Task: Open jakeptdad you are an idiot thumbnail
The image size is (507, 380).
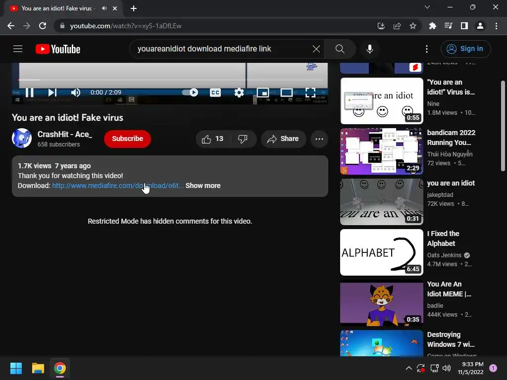Action: click(382, 202)
